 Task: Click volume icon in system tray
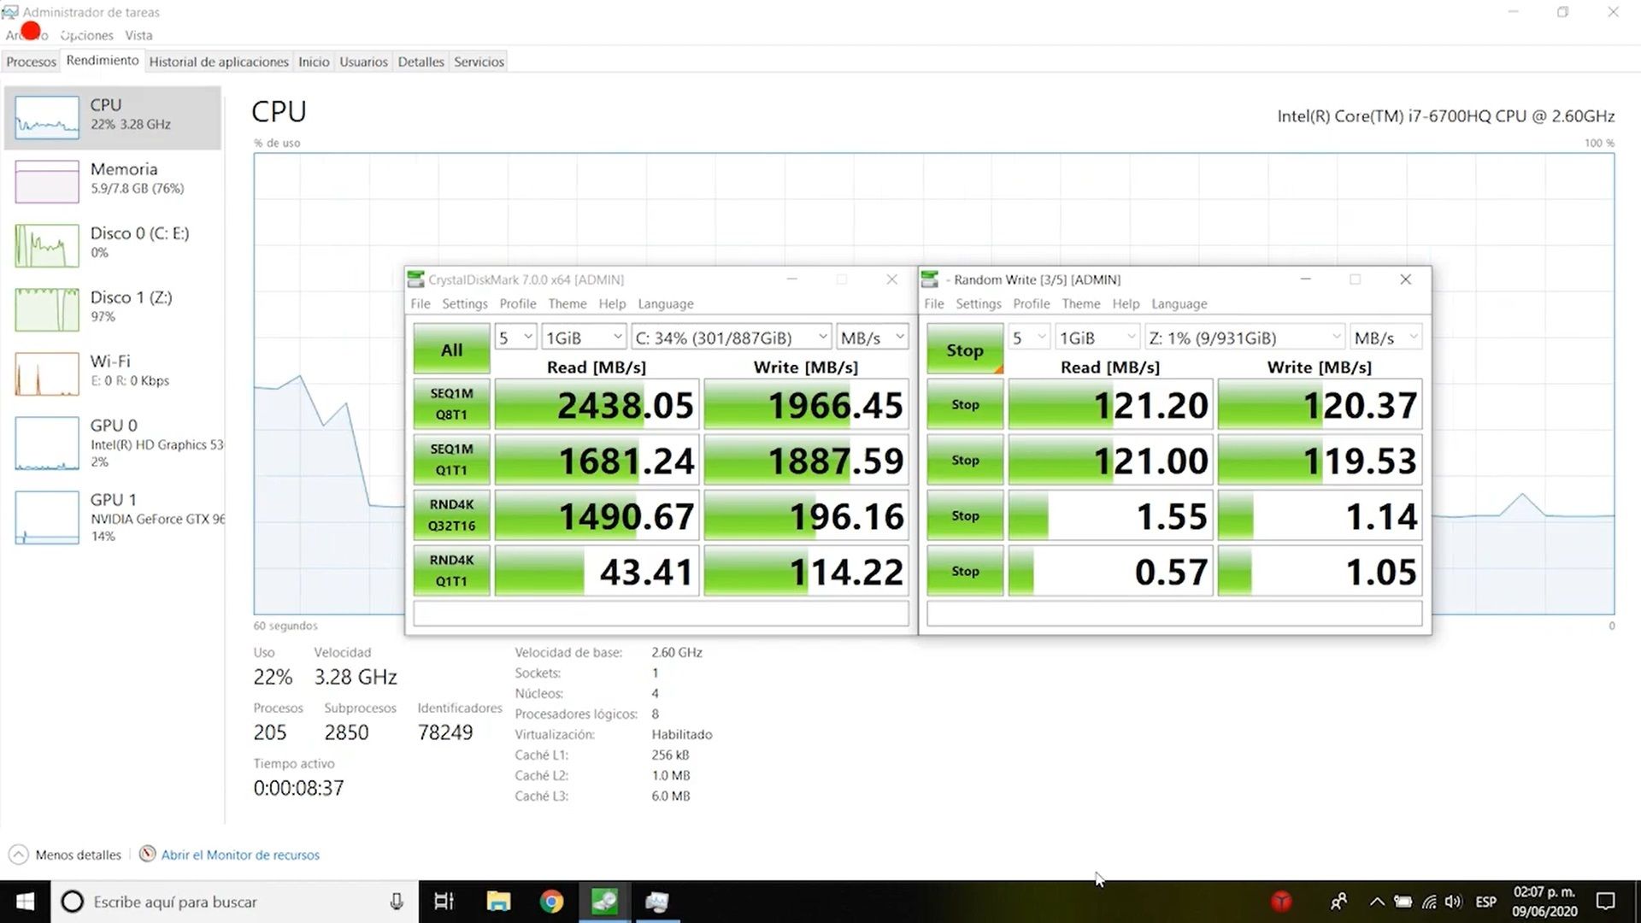click(x=1453, y=902)
